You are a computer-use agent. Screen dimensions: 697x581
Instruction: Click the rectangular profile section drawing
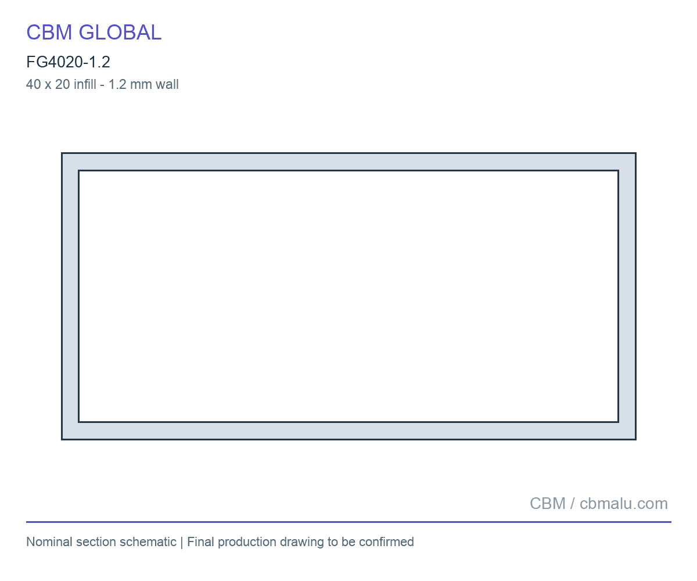click(348, 296)
